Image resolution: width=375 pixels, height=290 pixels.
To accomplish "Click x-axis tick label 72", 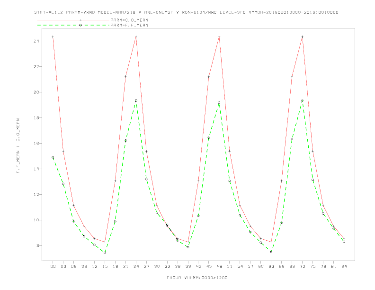I will 303,266.
